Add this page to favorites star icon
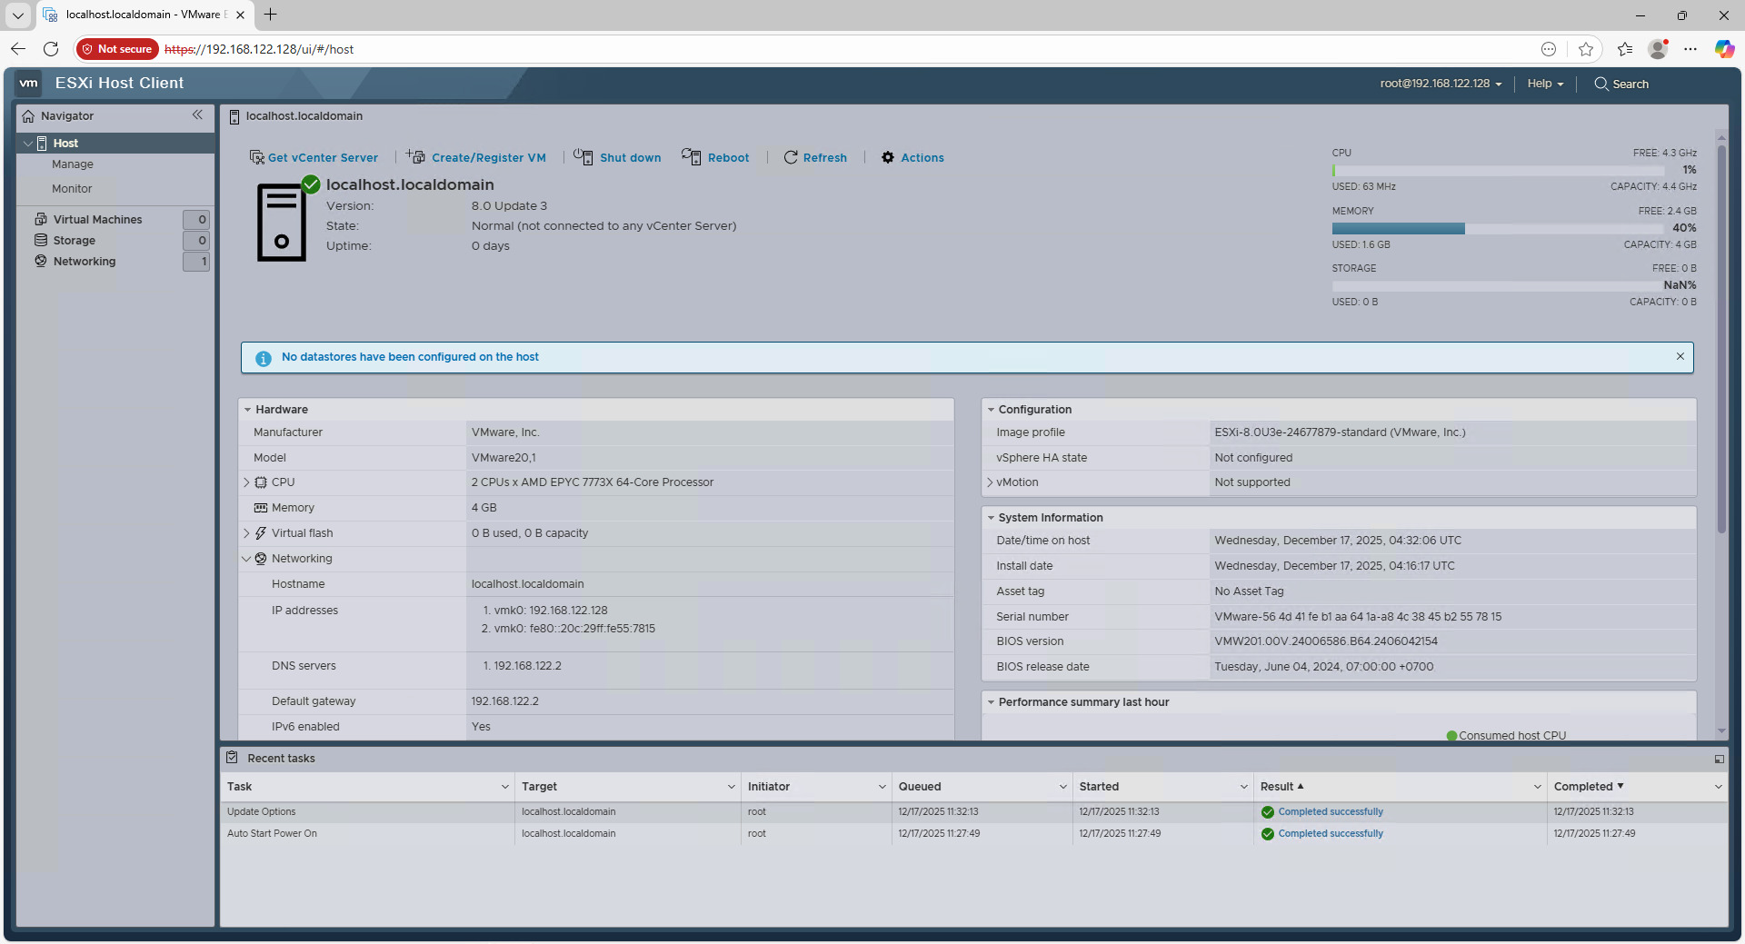Screen dimensions: 1745x944 pos(1586,49)
